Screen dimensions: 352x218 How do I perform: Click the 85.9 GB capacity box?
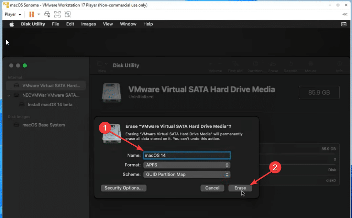pos(319,93)
